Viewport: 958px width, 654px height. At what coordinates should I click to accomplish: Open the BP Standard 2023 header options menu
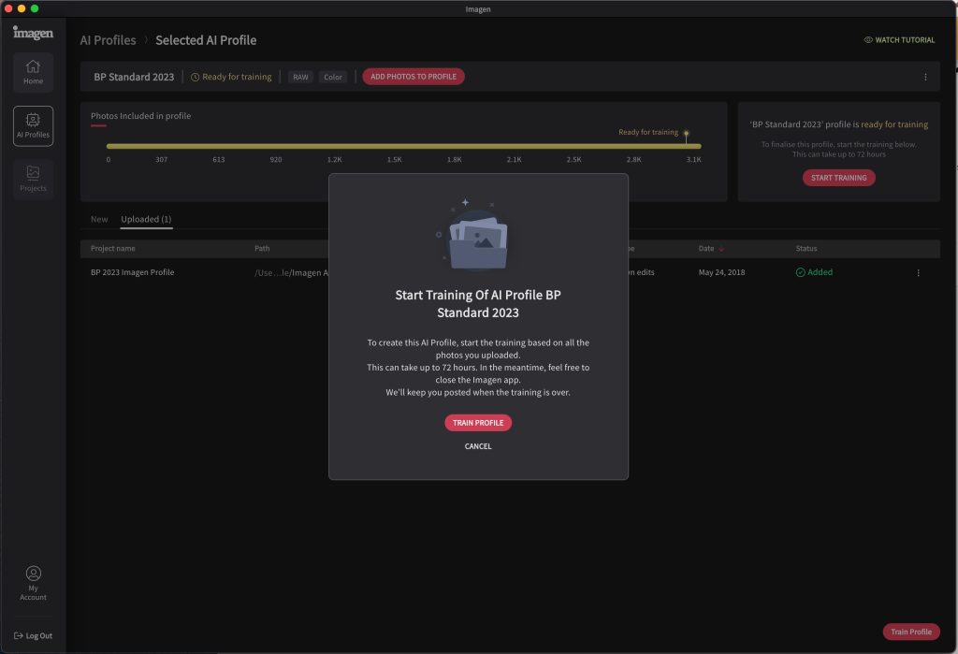[925, 77]
